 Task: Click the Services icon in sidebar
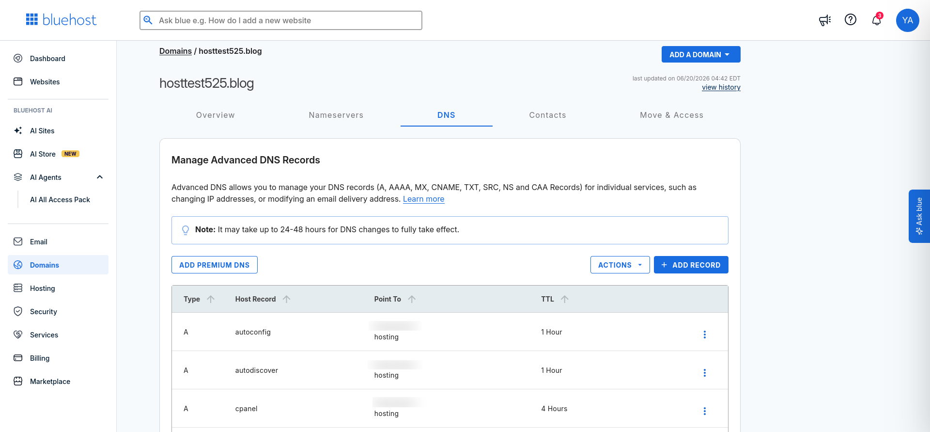[18, 335]
